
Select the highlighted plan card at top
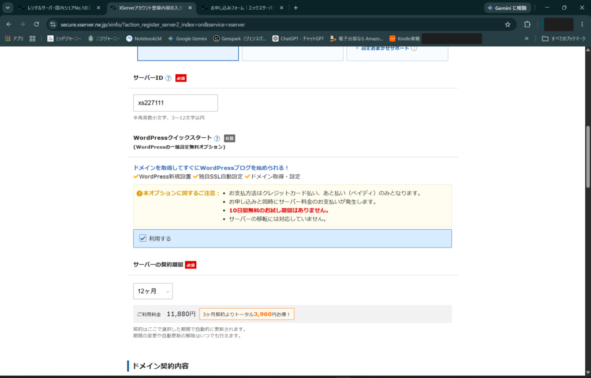[188, 53]
